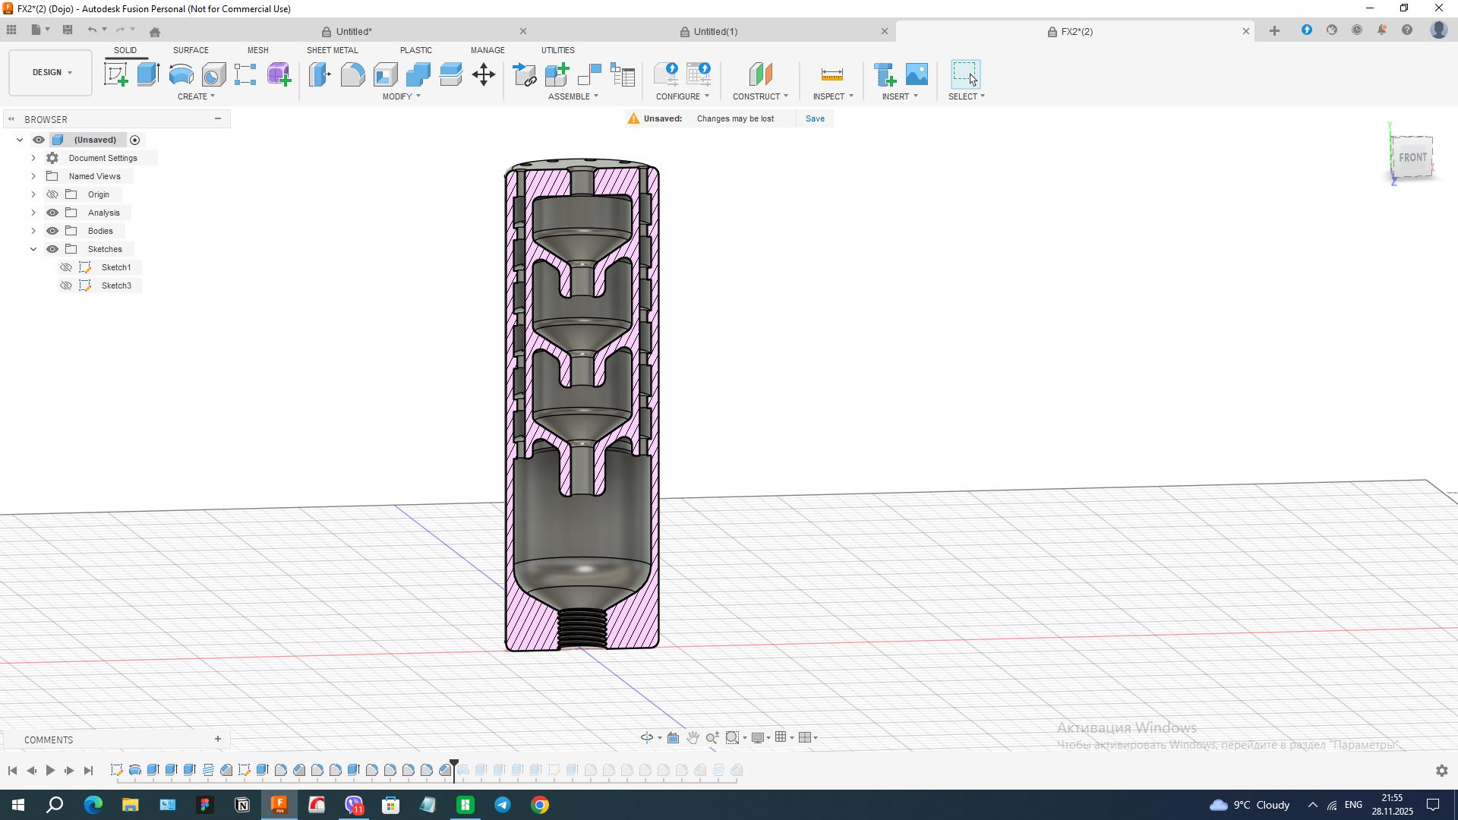Collapse the Sketches folder
1458x820 pixels.
(x=33, y=249)
